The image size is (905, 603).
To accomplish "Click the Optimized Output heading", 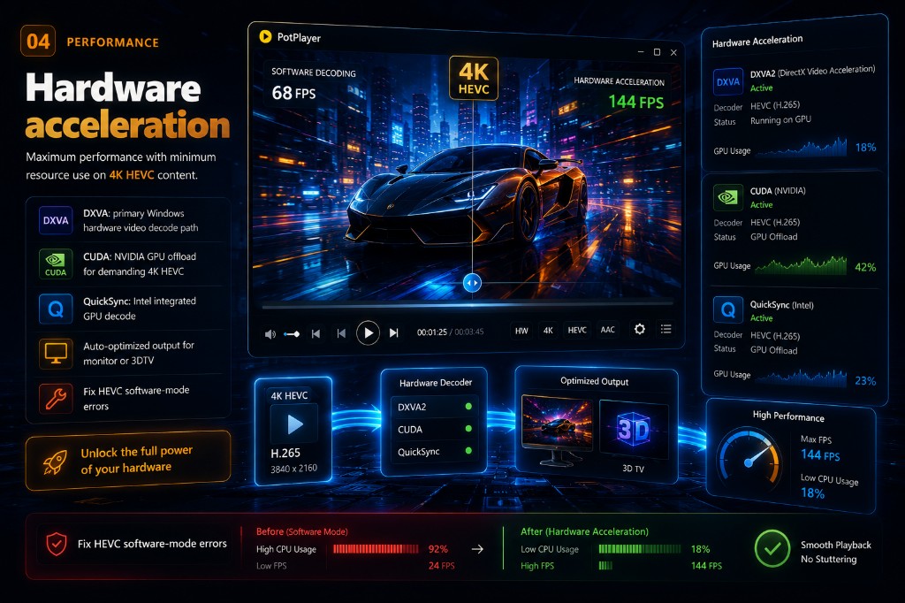I will [595, 381].
